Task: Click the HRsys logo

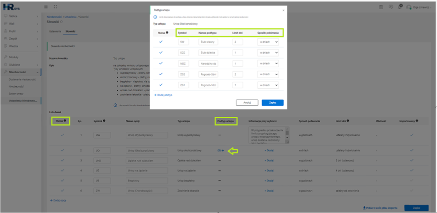Action: 12,7
